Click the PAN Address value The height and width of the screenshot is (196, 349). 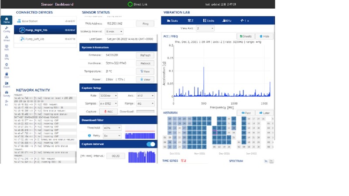tap(115, 24)
